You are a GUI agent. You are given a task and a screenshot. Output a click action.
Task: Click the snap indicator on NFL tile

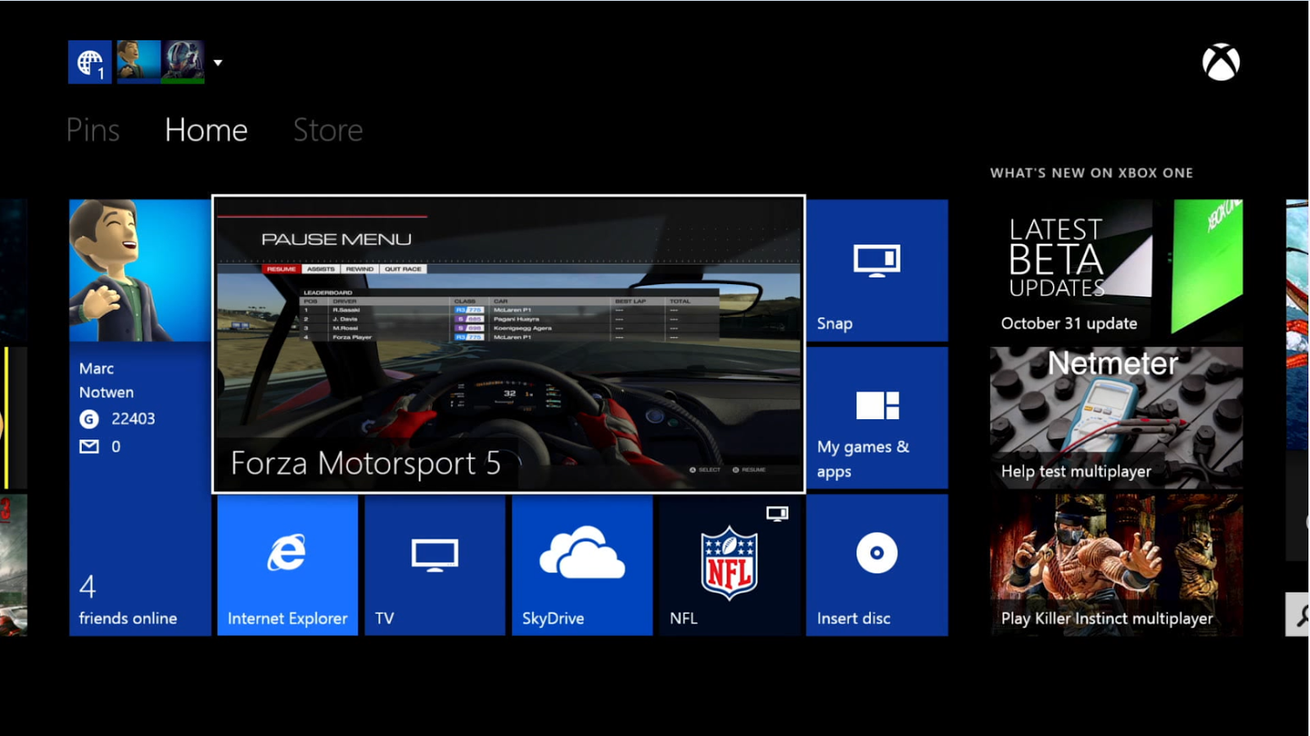point(777,513)
